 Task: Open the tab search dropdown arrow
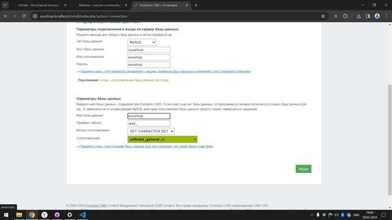pyautogui.click(x=5, y=5)
